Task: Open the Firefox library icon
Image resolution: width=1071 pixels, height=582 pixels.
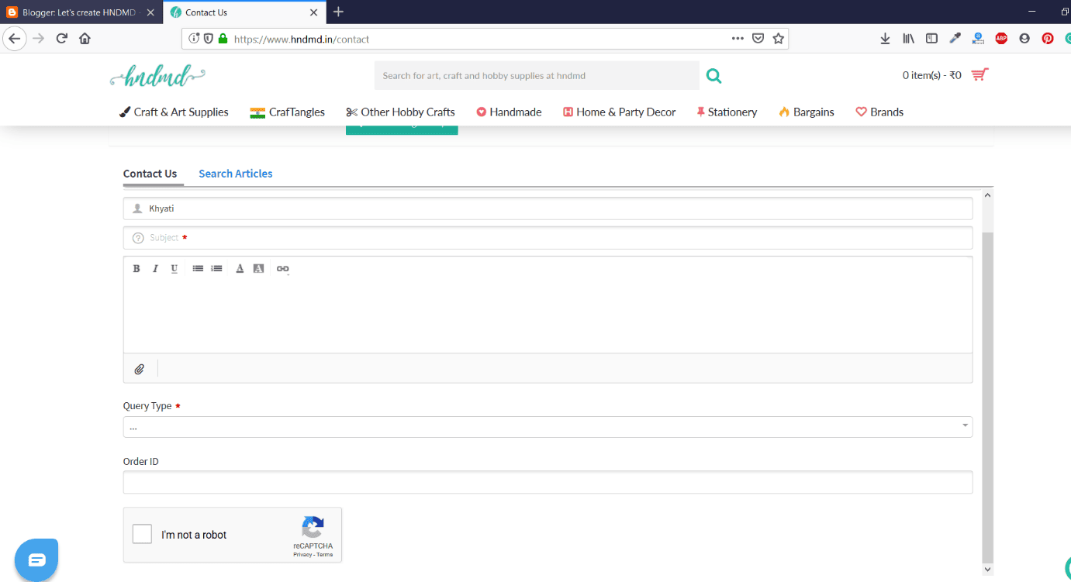Action: (x=908, y=38)
